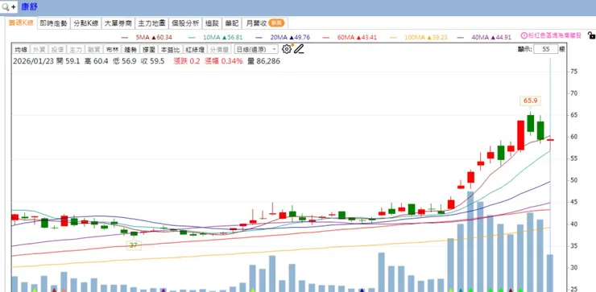Click the 康舒 stock name title
The height and width of the screenshot is (292, 596).
pyautogui.click(x=29, y=6)
